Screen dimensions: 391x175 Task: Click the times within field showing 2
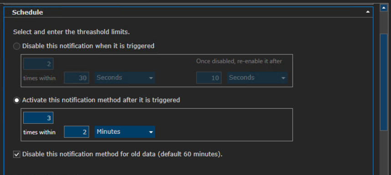[x=77, y=132]
